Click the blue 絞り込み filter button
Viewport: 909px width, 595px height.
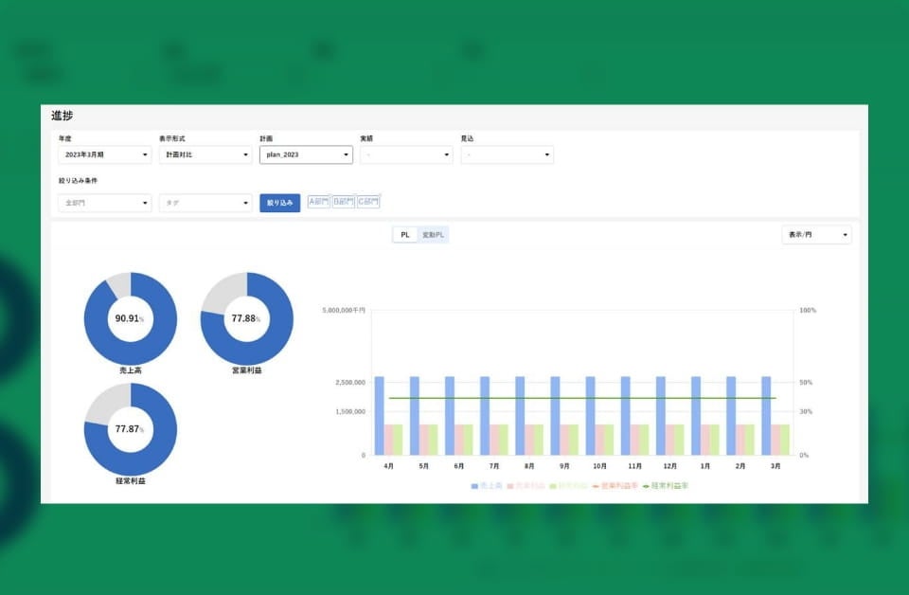tap(280, 203)
